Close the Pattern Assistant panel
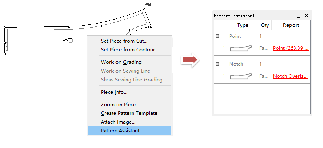Screen dimensions: 323x148 (307, 16)
